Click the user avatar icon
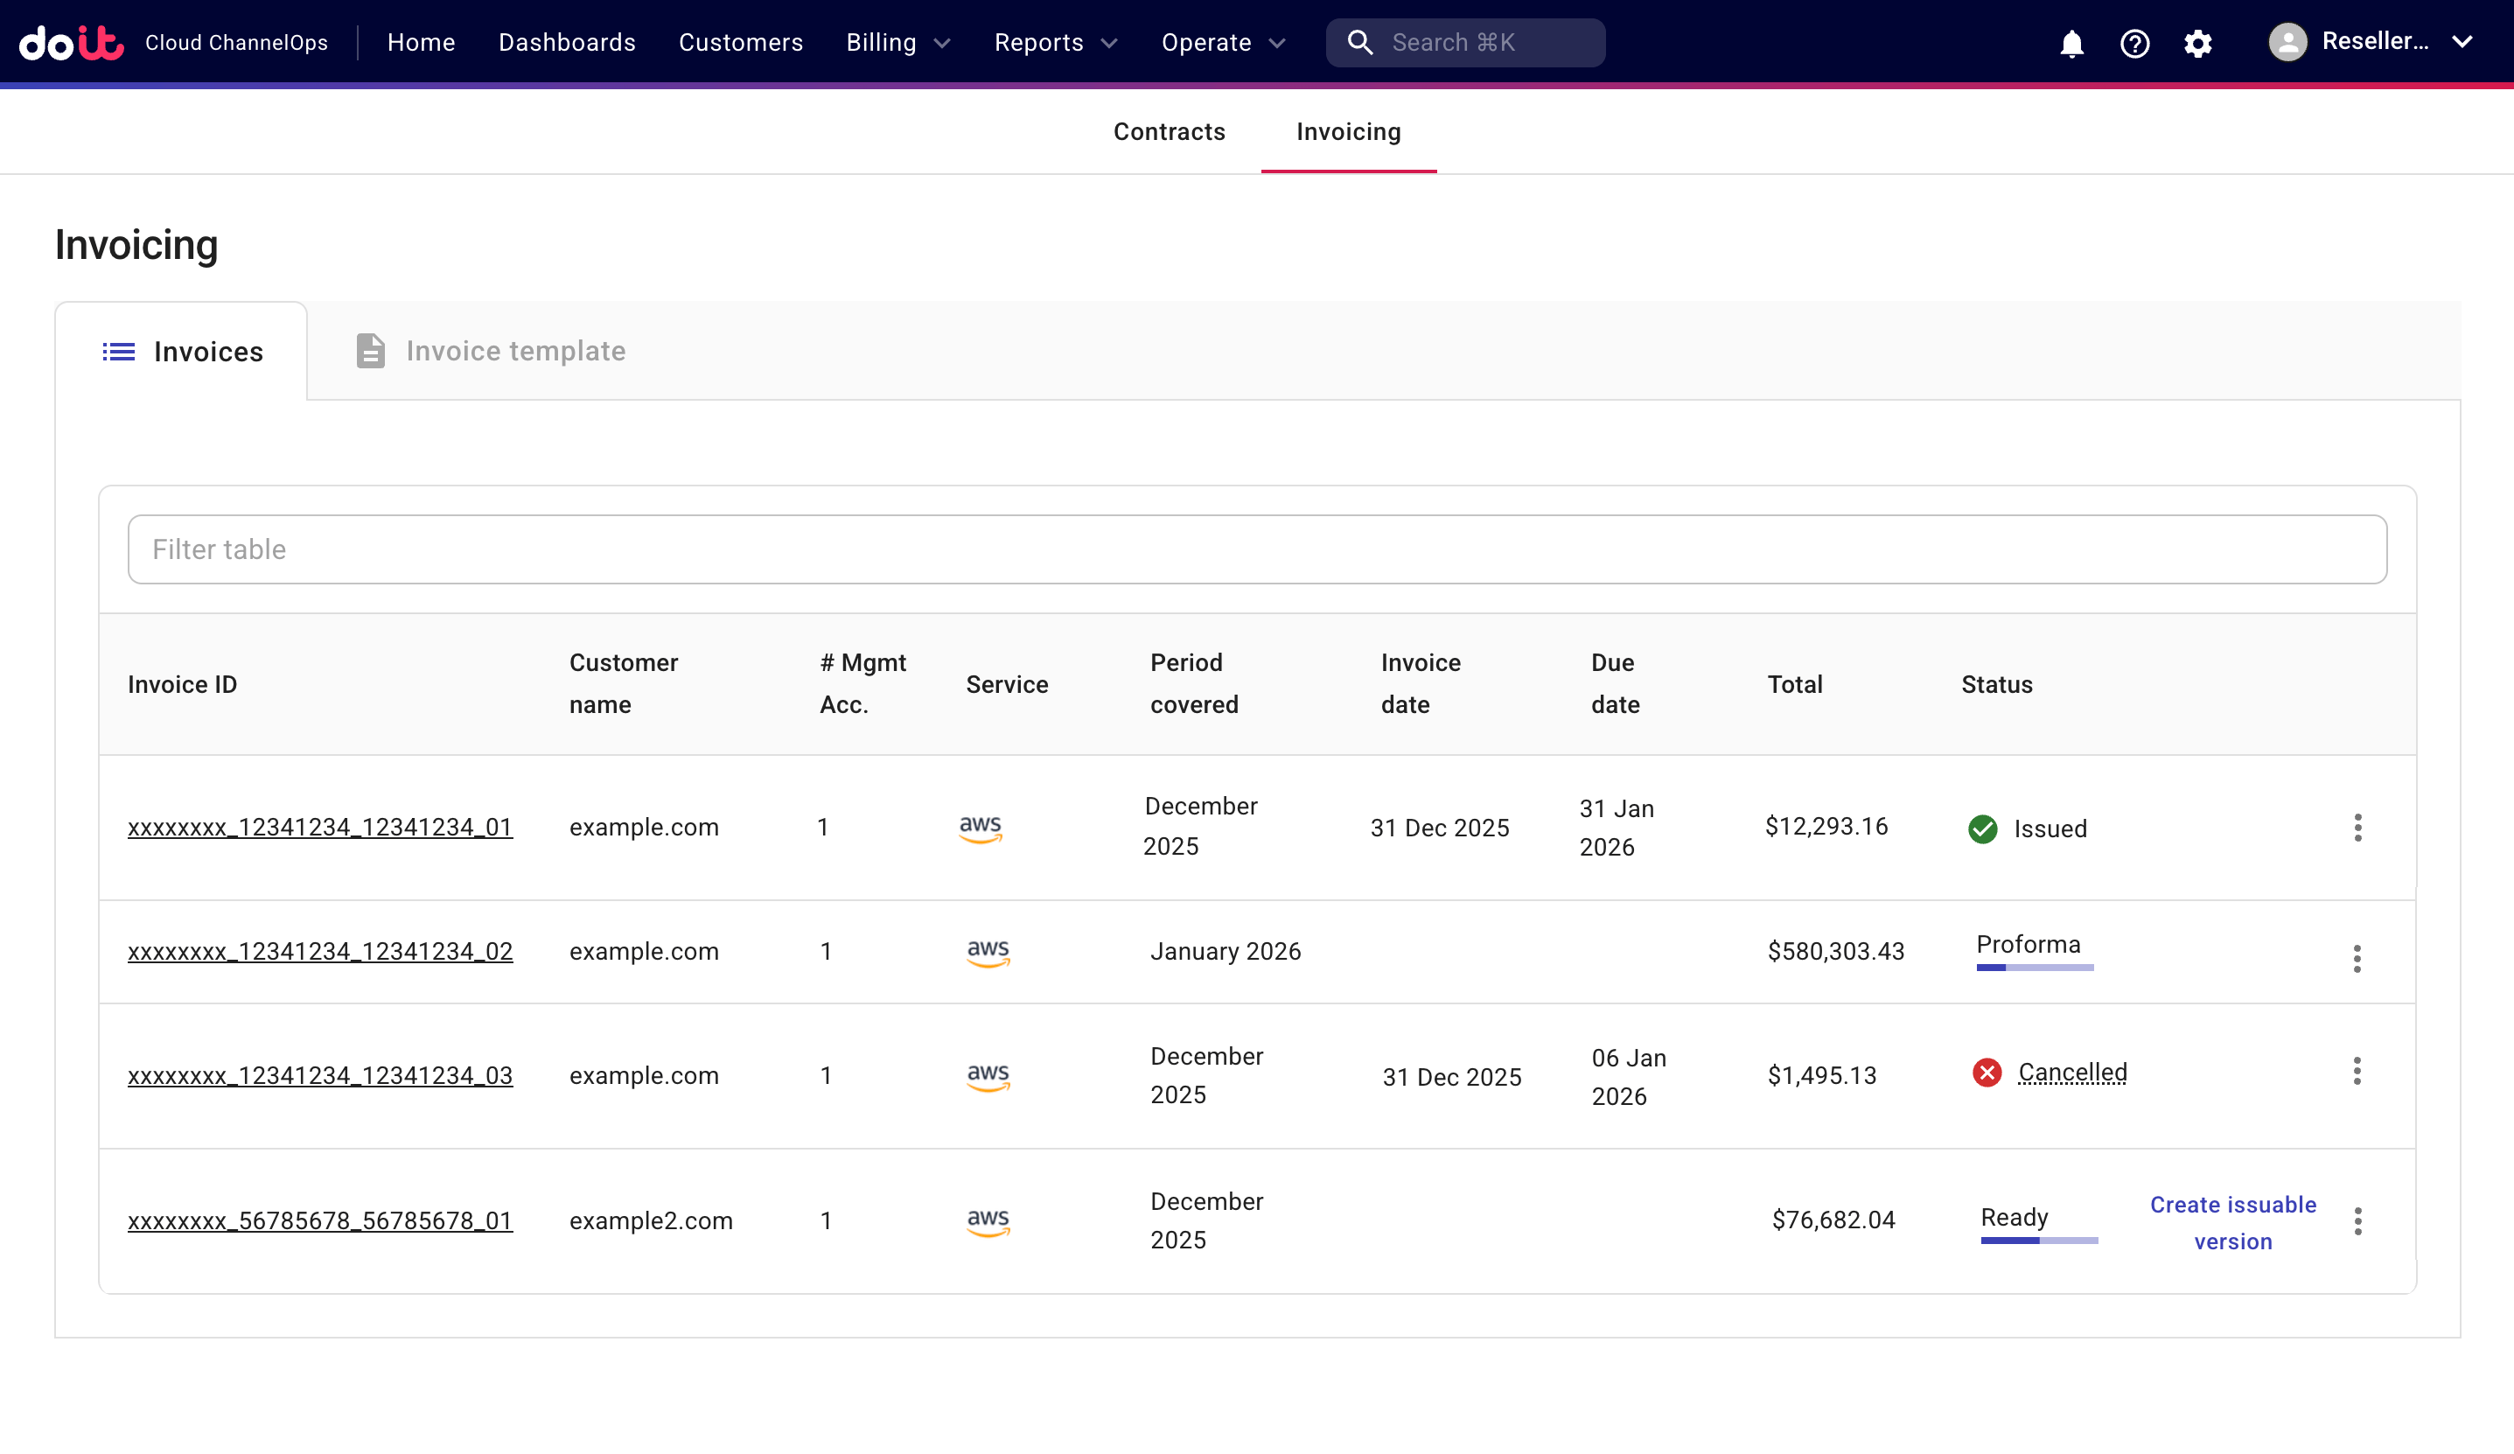 coord(2288,42)
